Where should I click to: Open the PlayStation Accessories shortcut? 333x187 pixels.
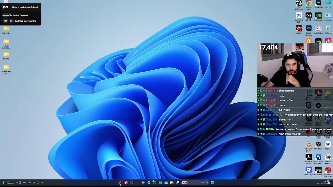(x=318, y=159)
